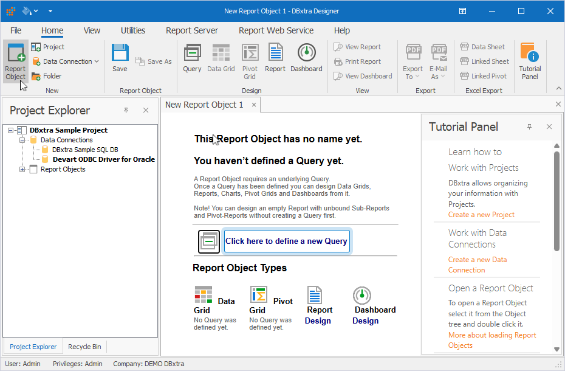The width and height of the screenshot is (565, 371).
Task: Click here to define a new Query
Action: (x=286, y=241)
